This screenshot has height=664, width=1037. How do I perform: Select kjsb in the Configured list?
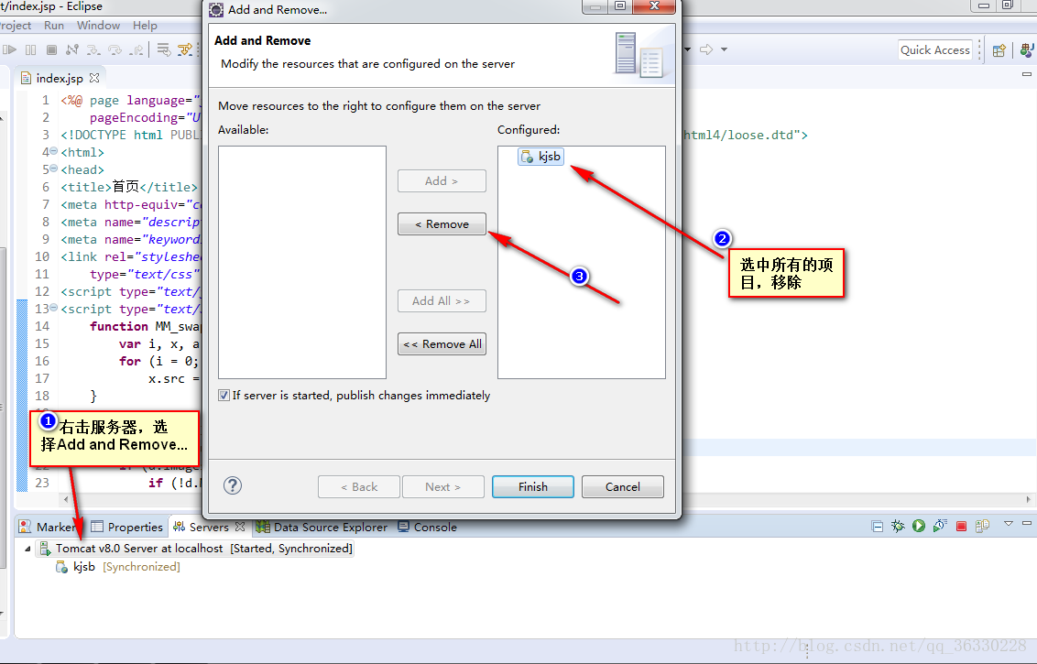tap(541, 157)
